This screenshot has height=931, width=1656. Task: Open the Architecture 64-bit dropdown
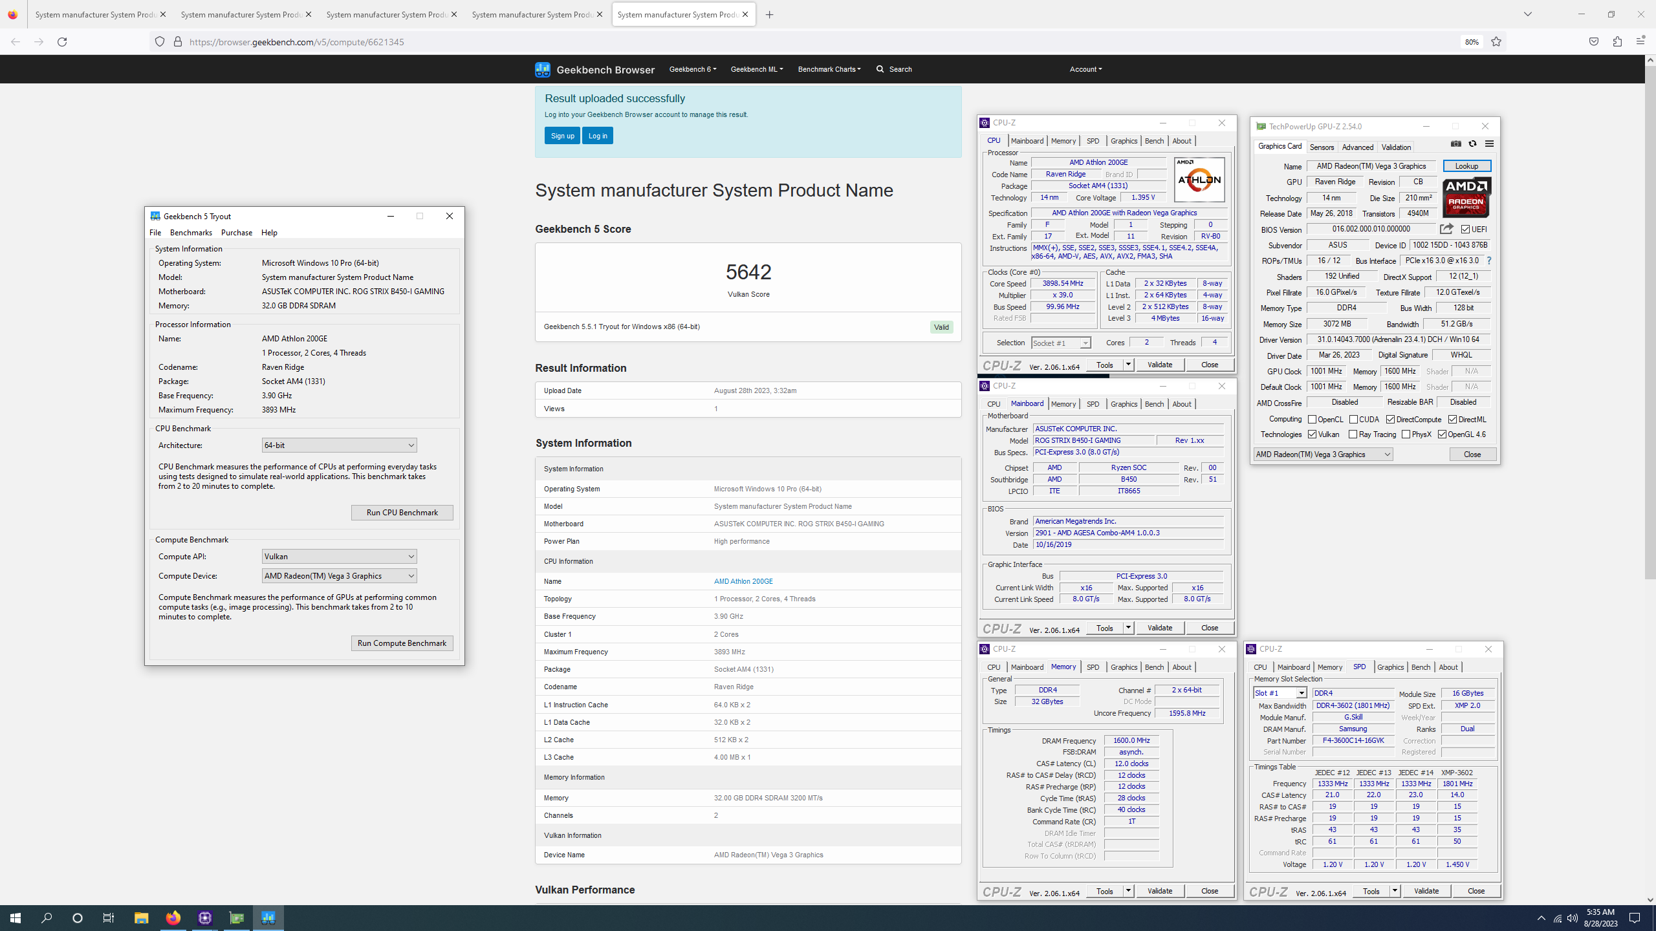pyautogui.click(x=339, y=445)
